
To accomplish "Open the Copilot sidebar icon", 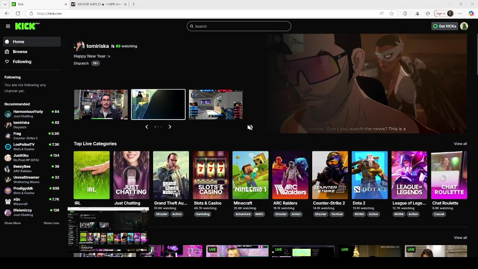I will pyautogui.click(x=471, y=13).
